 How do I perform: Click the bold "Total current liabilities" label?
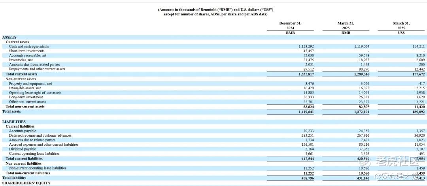24,158
